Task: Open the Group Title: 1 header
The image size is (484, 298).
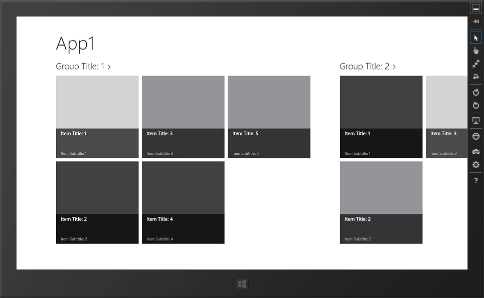Action: click(x=83, y=66)
